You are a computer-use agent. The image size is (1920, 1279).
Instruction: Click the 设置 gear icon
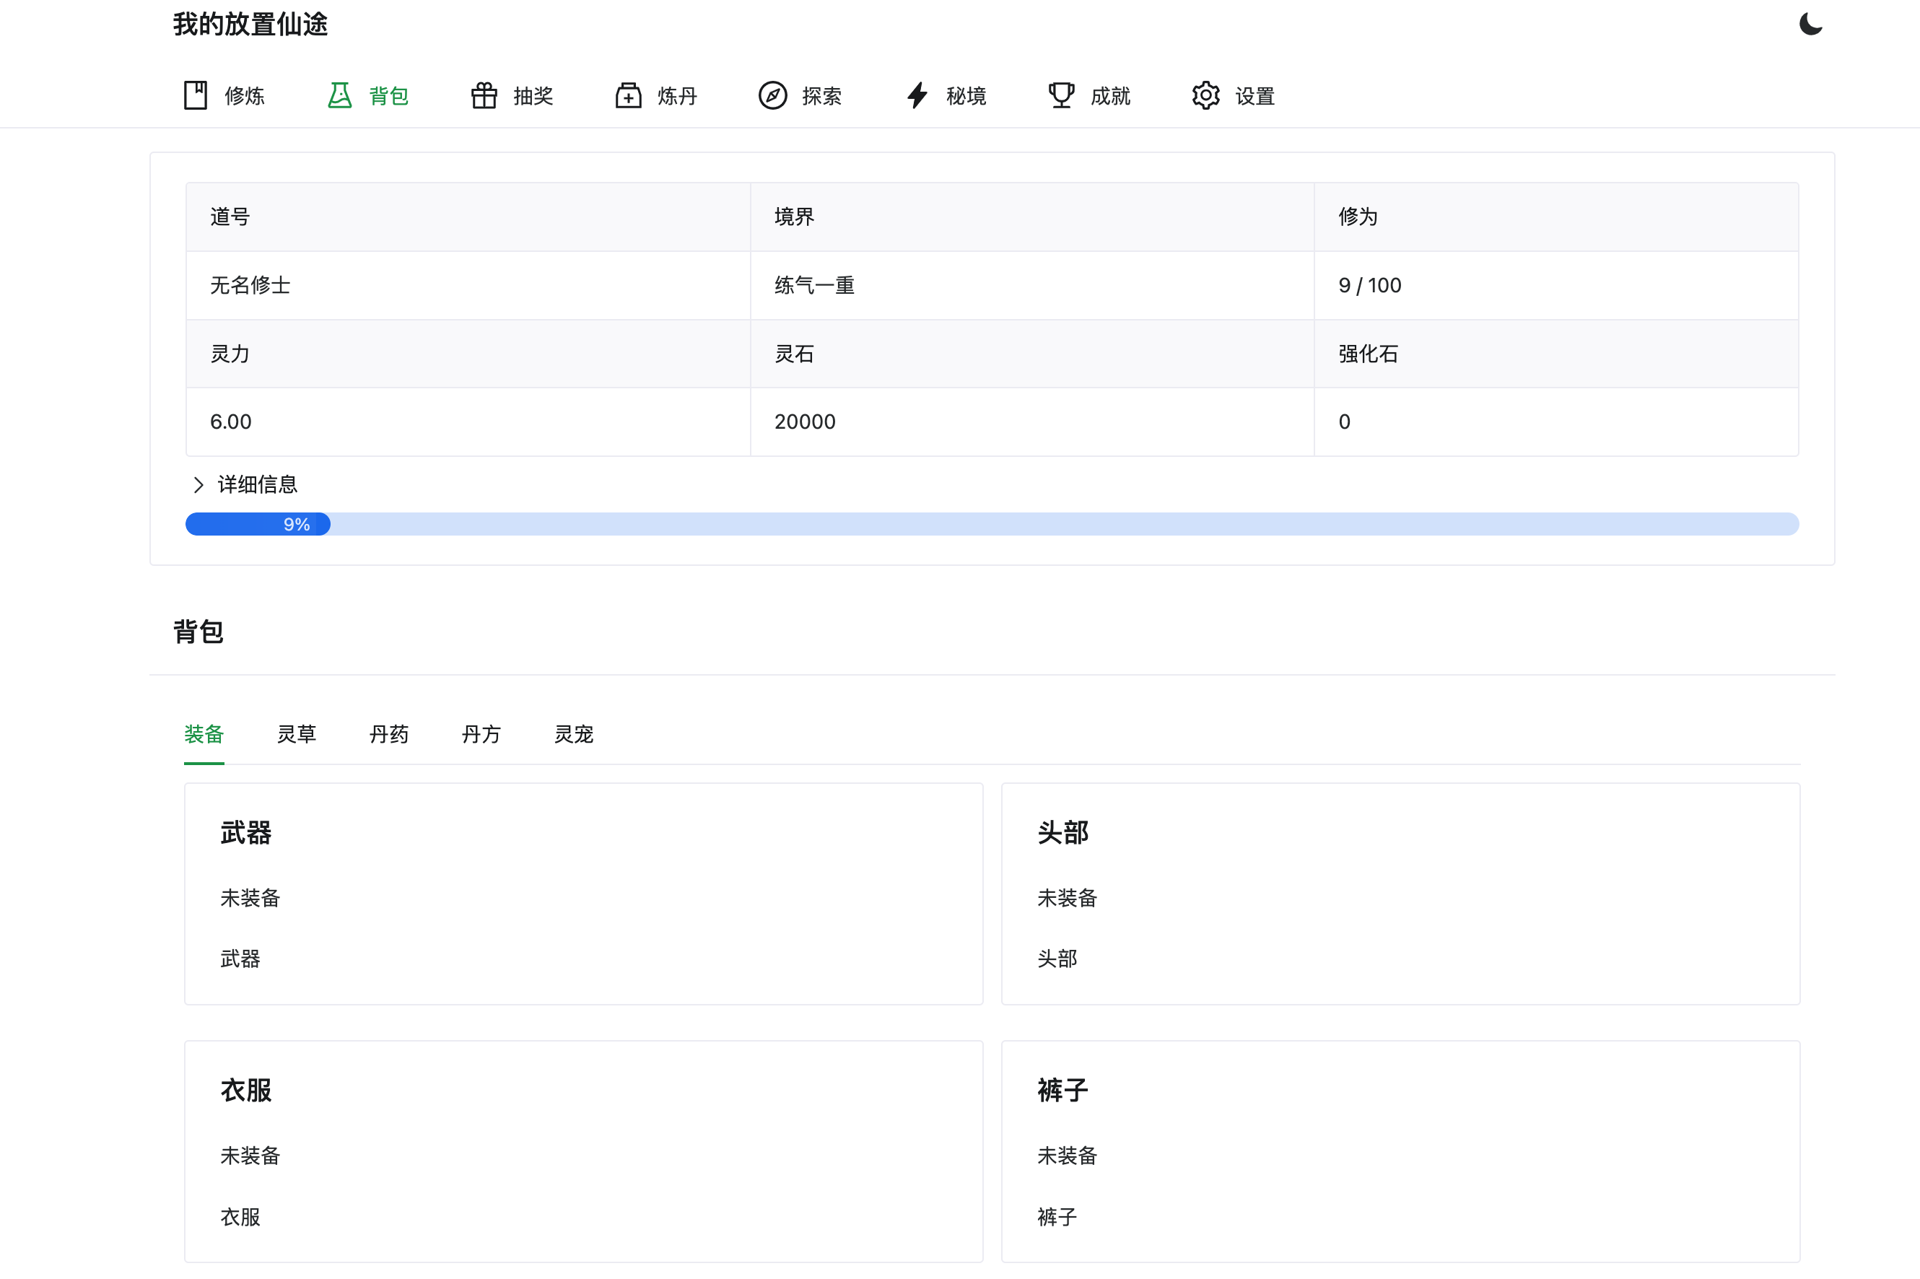(x=1205, y=95)
